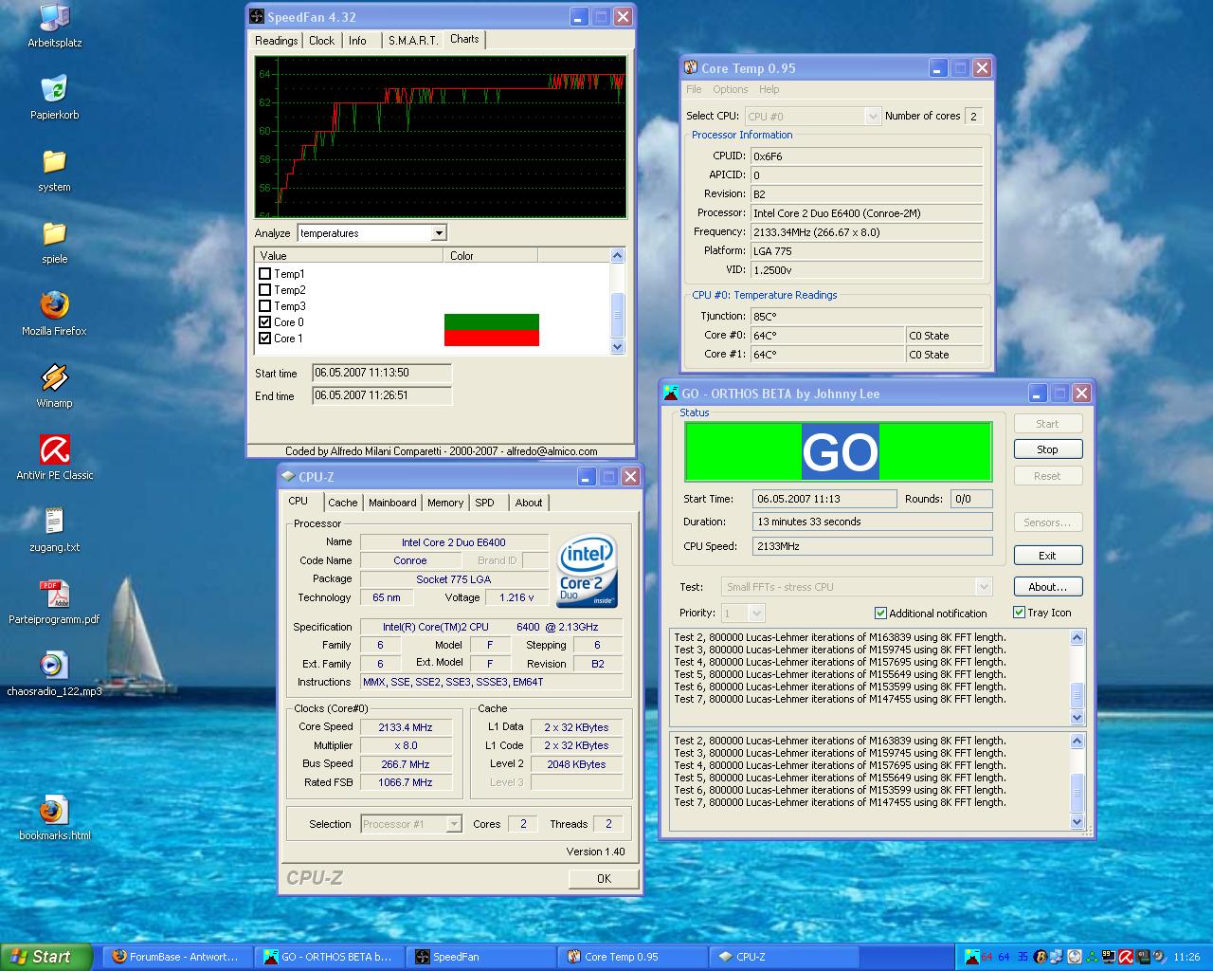Image resolution: width=1213 pixels, height=971 pixels.
Task: Click the blue 35 temperature tray icon
Action: pos(1023,957)
